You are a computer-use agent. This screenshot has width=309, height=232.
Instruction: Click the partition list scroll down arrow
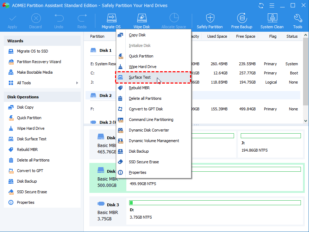coord(305,121)
